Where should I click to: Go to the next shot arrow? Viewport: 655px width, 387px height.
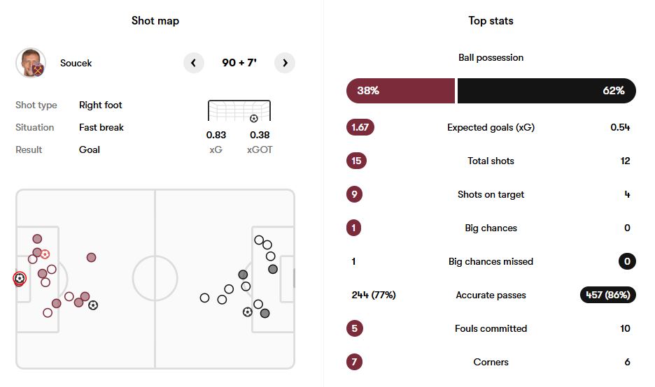[x=285, y=63]
